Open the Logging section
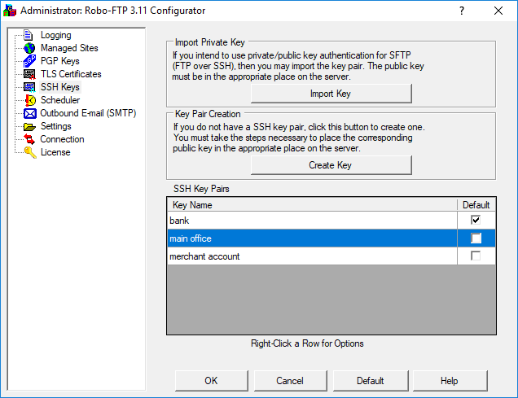This screenshot has height=398, width=518. pos(56,35)
